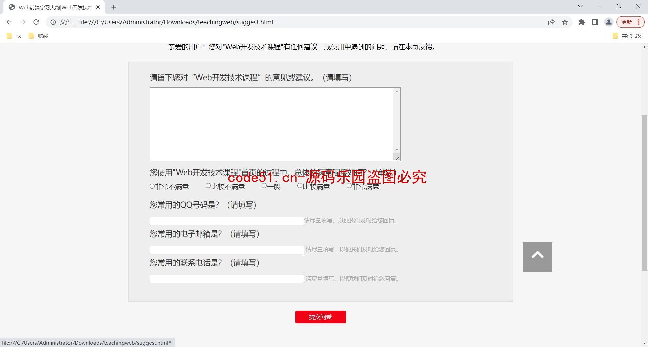
Task: Click the browser forward arrow
Action: (x=23, y=22)
